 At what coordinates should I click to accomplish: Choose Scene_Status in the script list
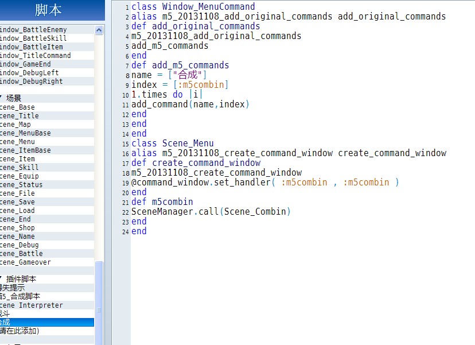pyautogui.click(x=47, y=185)
